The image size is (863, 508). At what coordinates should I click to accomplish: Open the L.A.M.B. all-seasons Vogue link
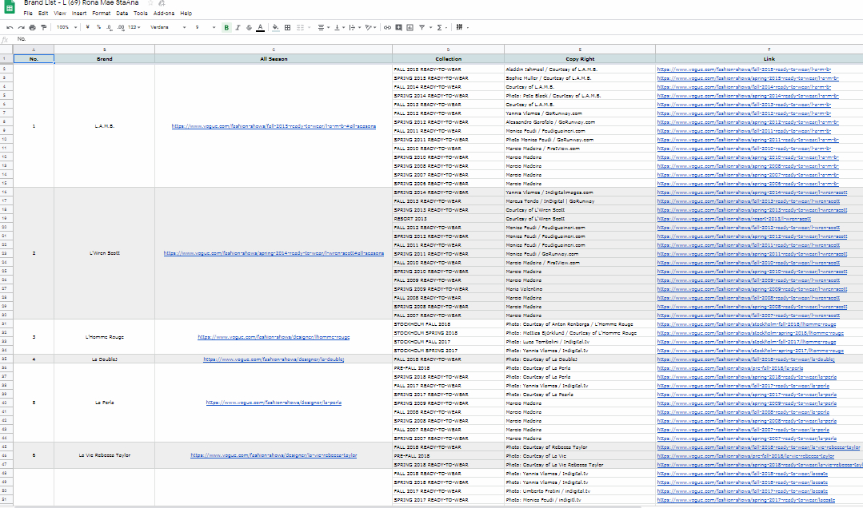click(x=273, y=126)
